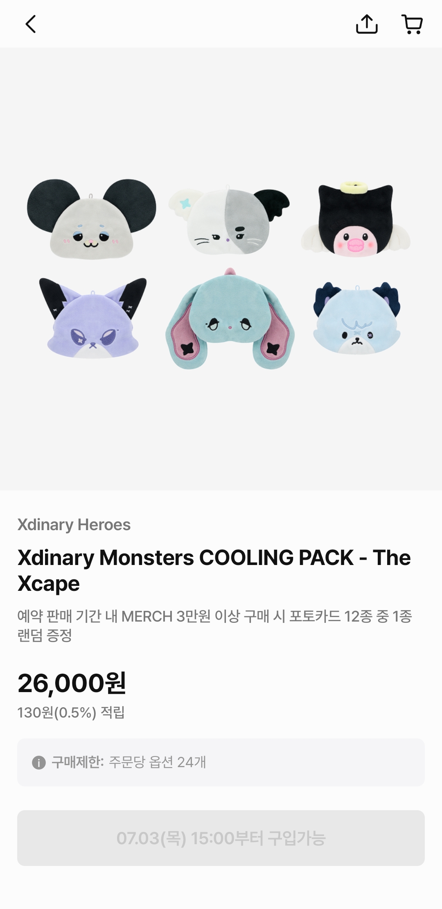This screenshot has height=909, width=442.
Task: Select the gray mouse plush with black ears
Action: [91, 219]
